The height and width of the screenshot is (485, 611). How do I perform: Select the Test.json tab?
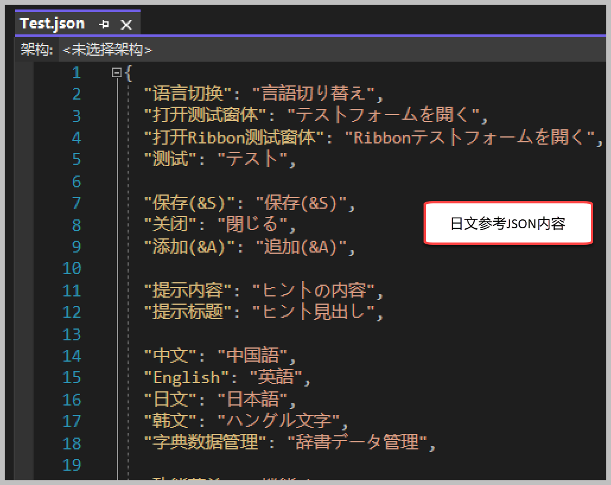tap(52, 23)
